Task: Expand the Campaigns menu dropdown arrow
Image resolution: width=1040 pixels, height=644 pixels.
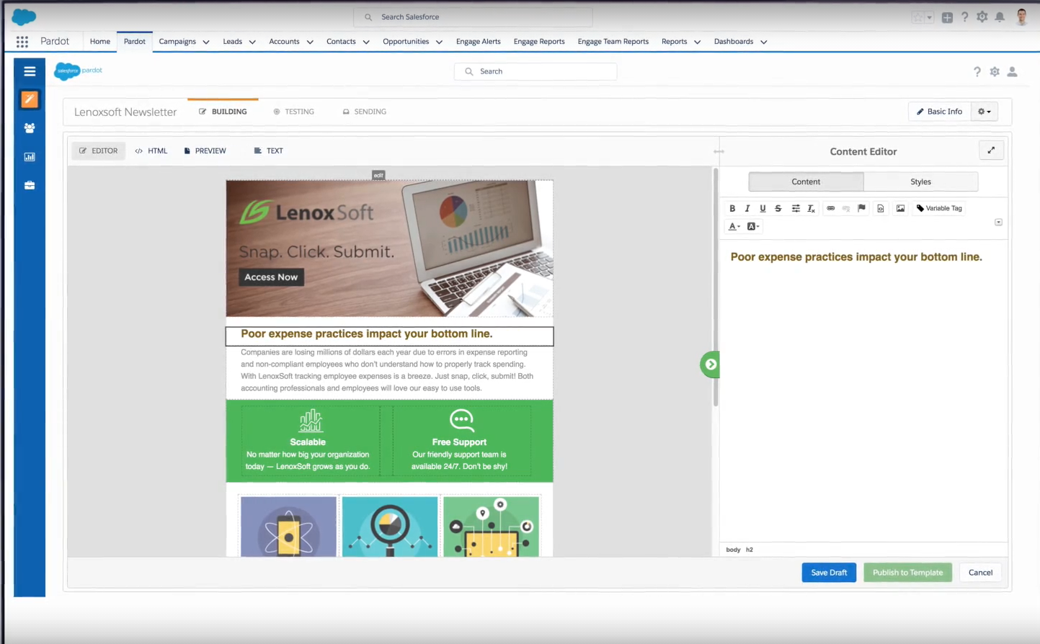Action: [x=206, y=42]
